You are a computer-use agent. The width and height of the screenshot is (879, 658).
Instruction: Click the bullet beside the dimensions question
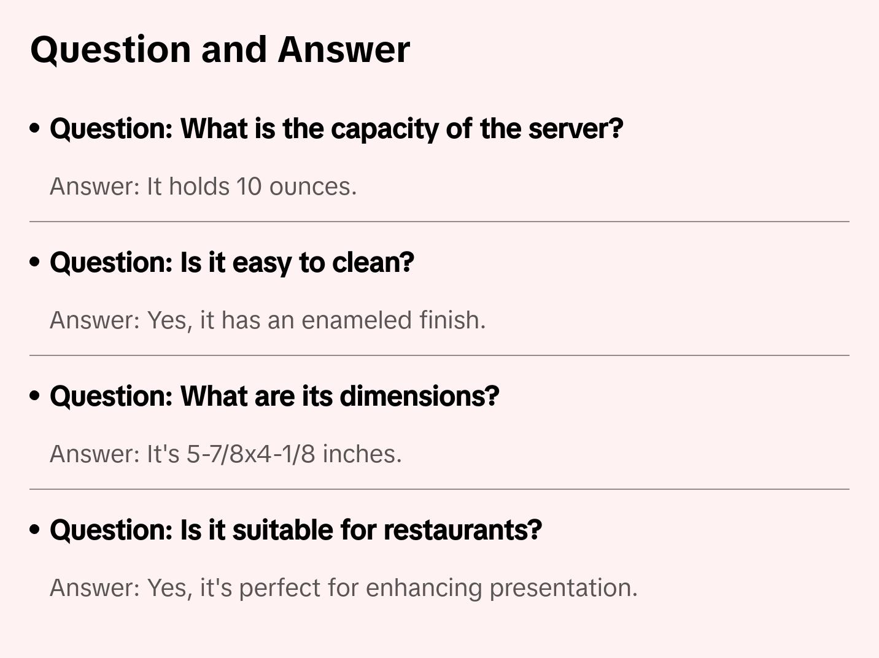(x=35, y=396)
